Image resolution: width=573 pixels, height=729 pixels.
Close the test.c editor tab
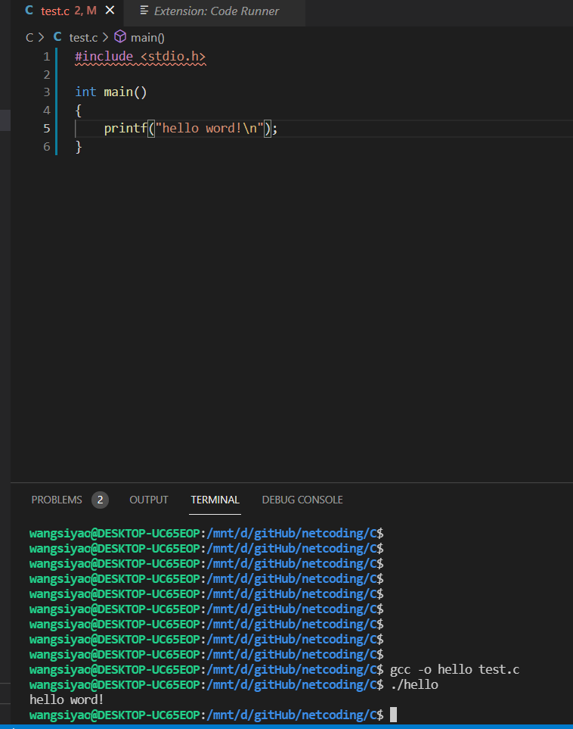(x=110, y=11)
